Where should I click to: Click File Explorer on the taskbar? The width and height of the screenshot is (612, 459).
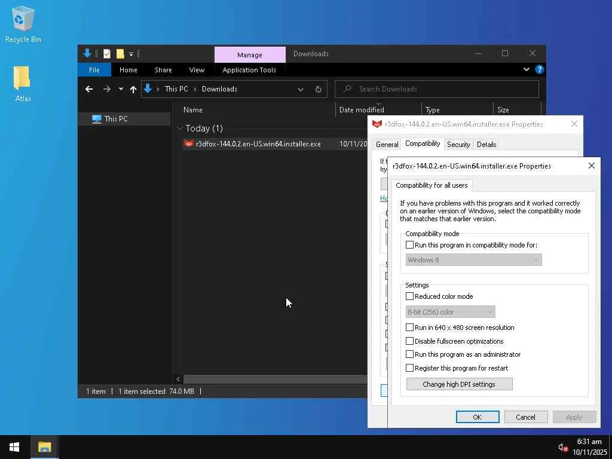tap(44, 447)
